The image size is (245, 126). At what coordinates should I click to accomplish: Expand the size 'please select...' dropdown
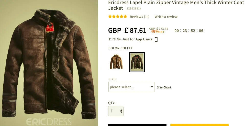pyautogui.click(x=131, y=87)
